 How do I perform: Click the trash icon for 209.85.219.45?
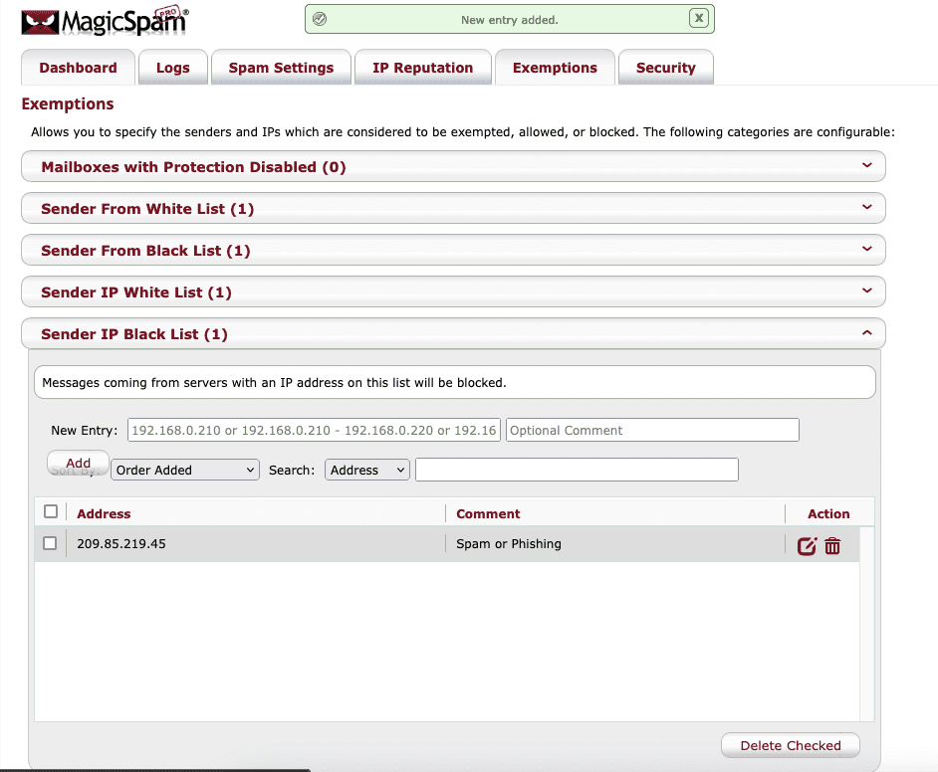click(832, 545)
